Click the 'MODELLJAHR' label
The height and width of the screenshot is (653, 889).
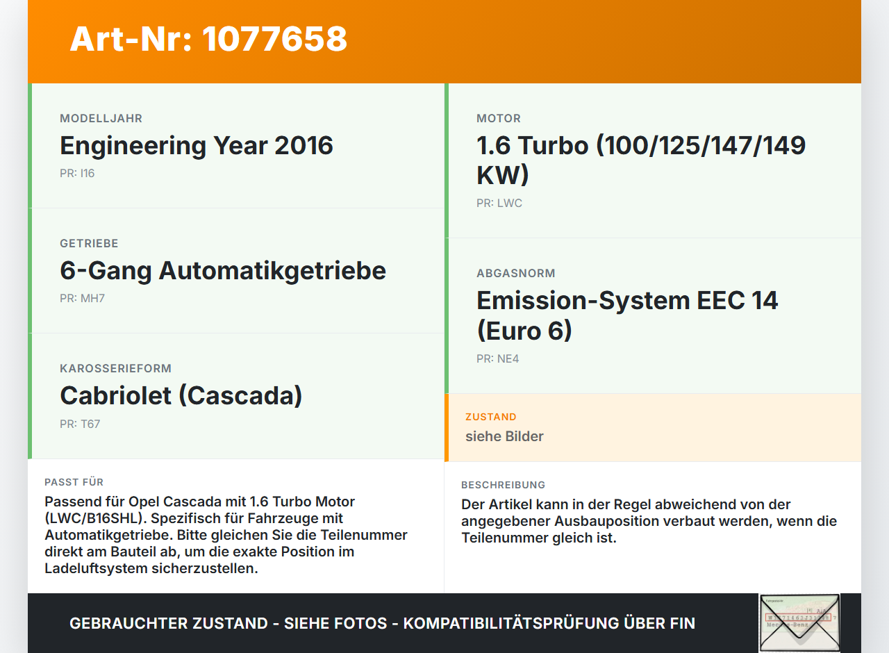click(101, 119)
